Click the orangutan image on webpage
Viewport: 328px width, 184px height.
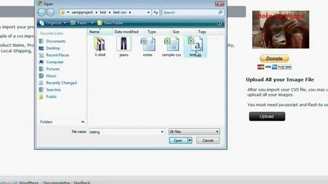coord(280,30)
